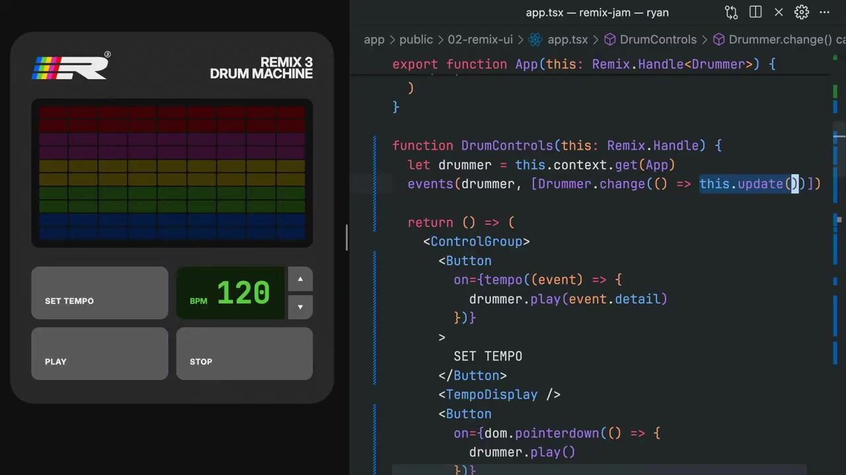Click the TempoDisplay tag in code
The height and width of the screenshot is (475, 846).
(x=500, y=395)
